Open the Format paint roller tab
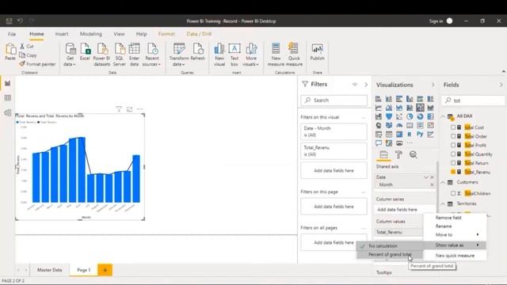Screen dimensions: 507x285 pos(398,154)
